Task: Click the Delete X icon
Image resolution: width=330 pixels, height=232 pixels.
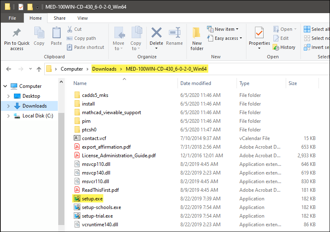Action: click(156, 34)
